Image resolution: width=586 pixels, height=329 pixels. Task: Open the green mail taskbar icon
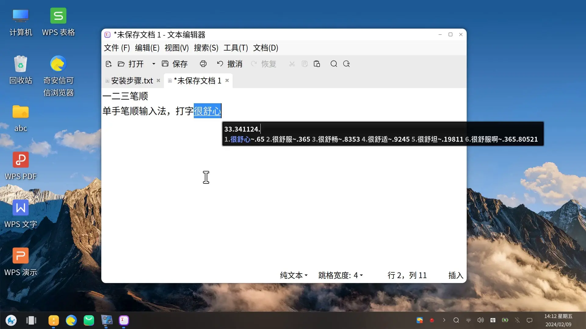(89, 320)
